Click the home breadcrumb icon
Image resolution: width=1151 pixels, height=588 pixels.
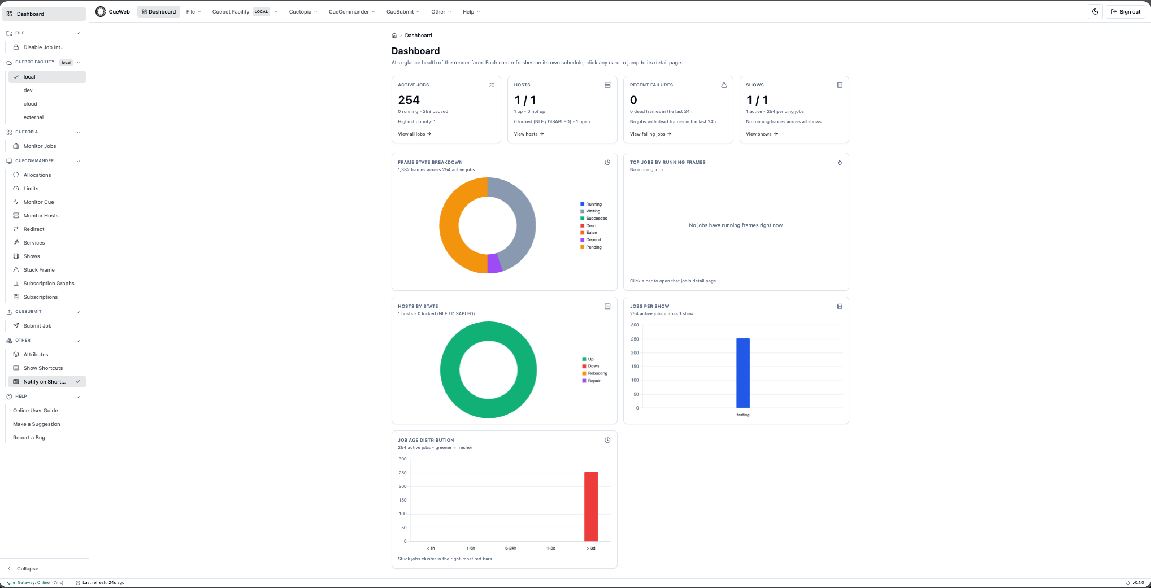[394, 36]
